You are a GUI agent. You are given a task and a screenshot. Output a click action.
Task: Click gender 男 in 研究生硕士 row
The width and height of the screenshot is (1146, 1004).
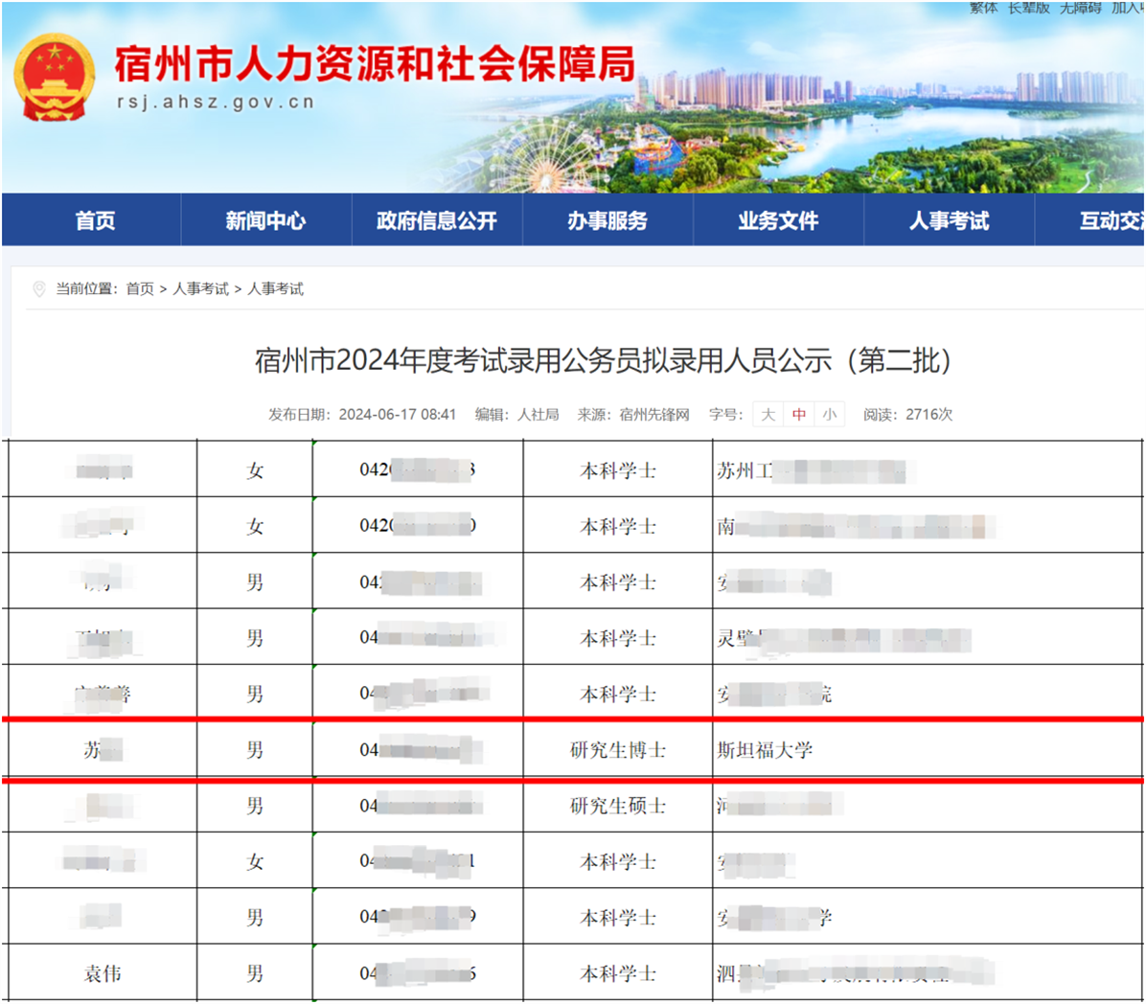click(x=254, y=806)
